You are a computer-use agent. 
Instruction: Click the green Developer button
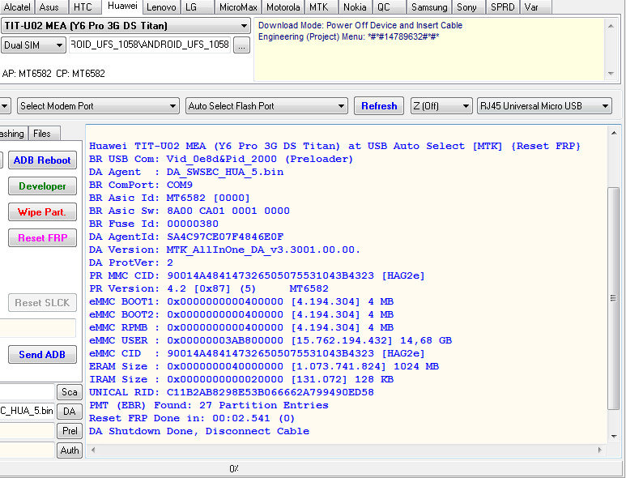point(43,186)
